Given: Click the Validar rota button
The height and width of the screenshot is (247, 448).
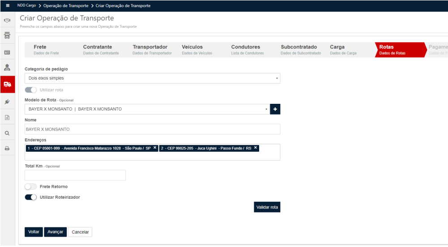Looking at the screenshot, I should point(267,207).
